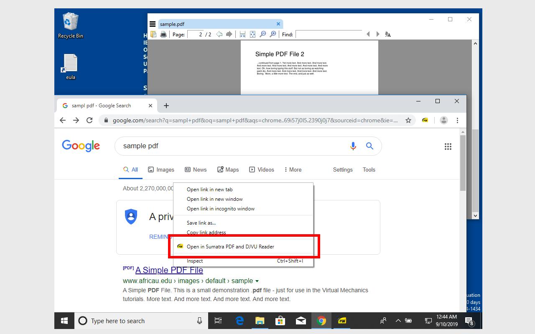
Task: Close the sample.pdf tab in Sumatra
Action: (x=278, y=24)
